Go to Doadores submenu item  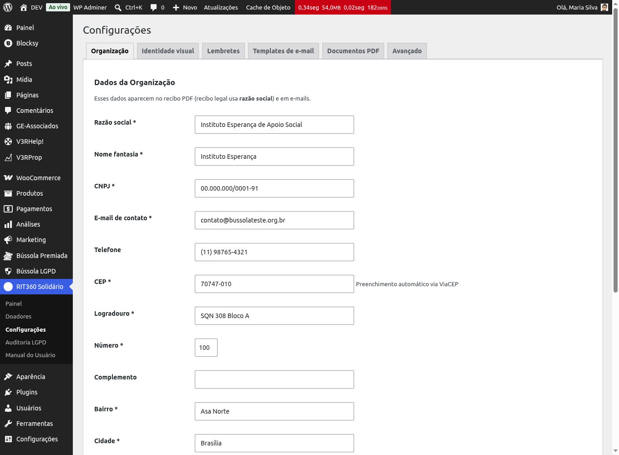coord(19,316)
